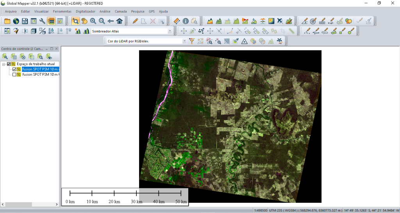
Task: Toggle the Espaço de trabalho atual checkbox
Action: 9,64
